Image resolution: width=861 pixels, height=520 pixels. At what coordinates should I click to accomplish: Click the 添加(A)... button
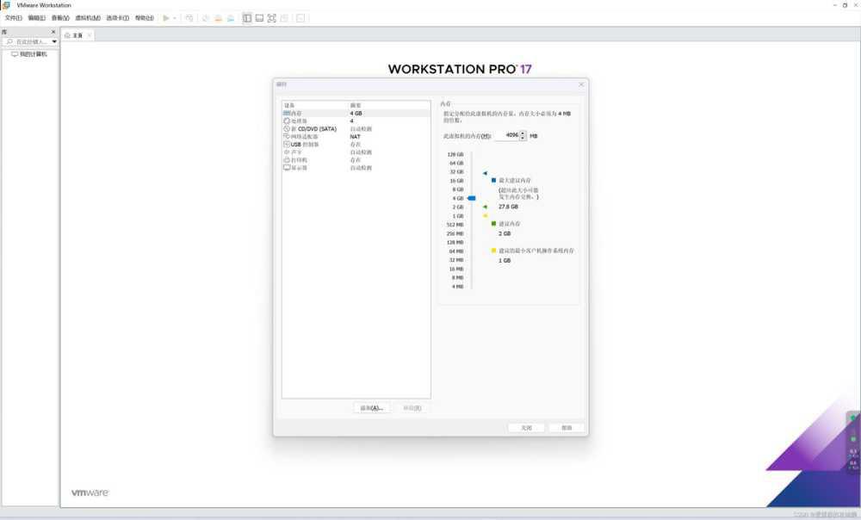point(372,408)
